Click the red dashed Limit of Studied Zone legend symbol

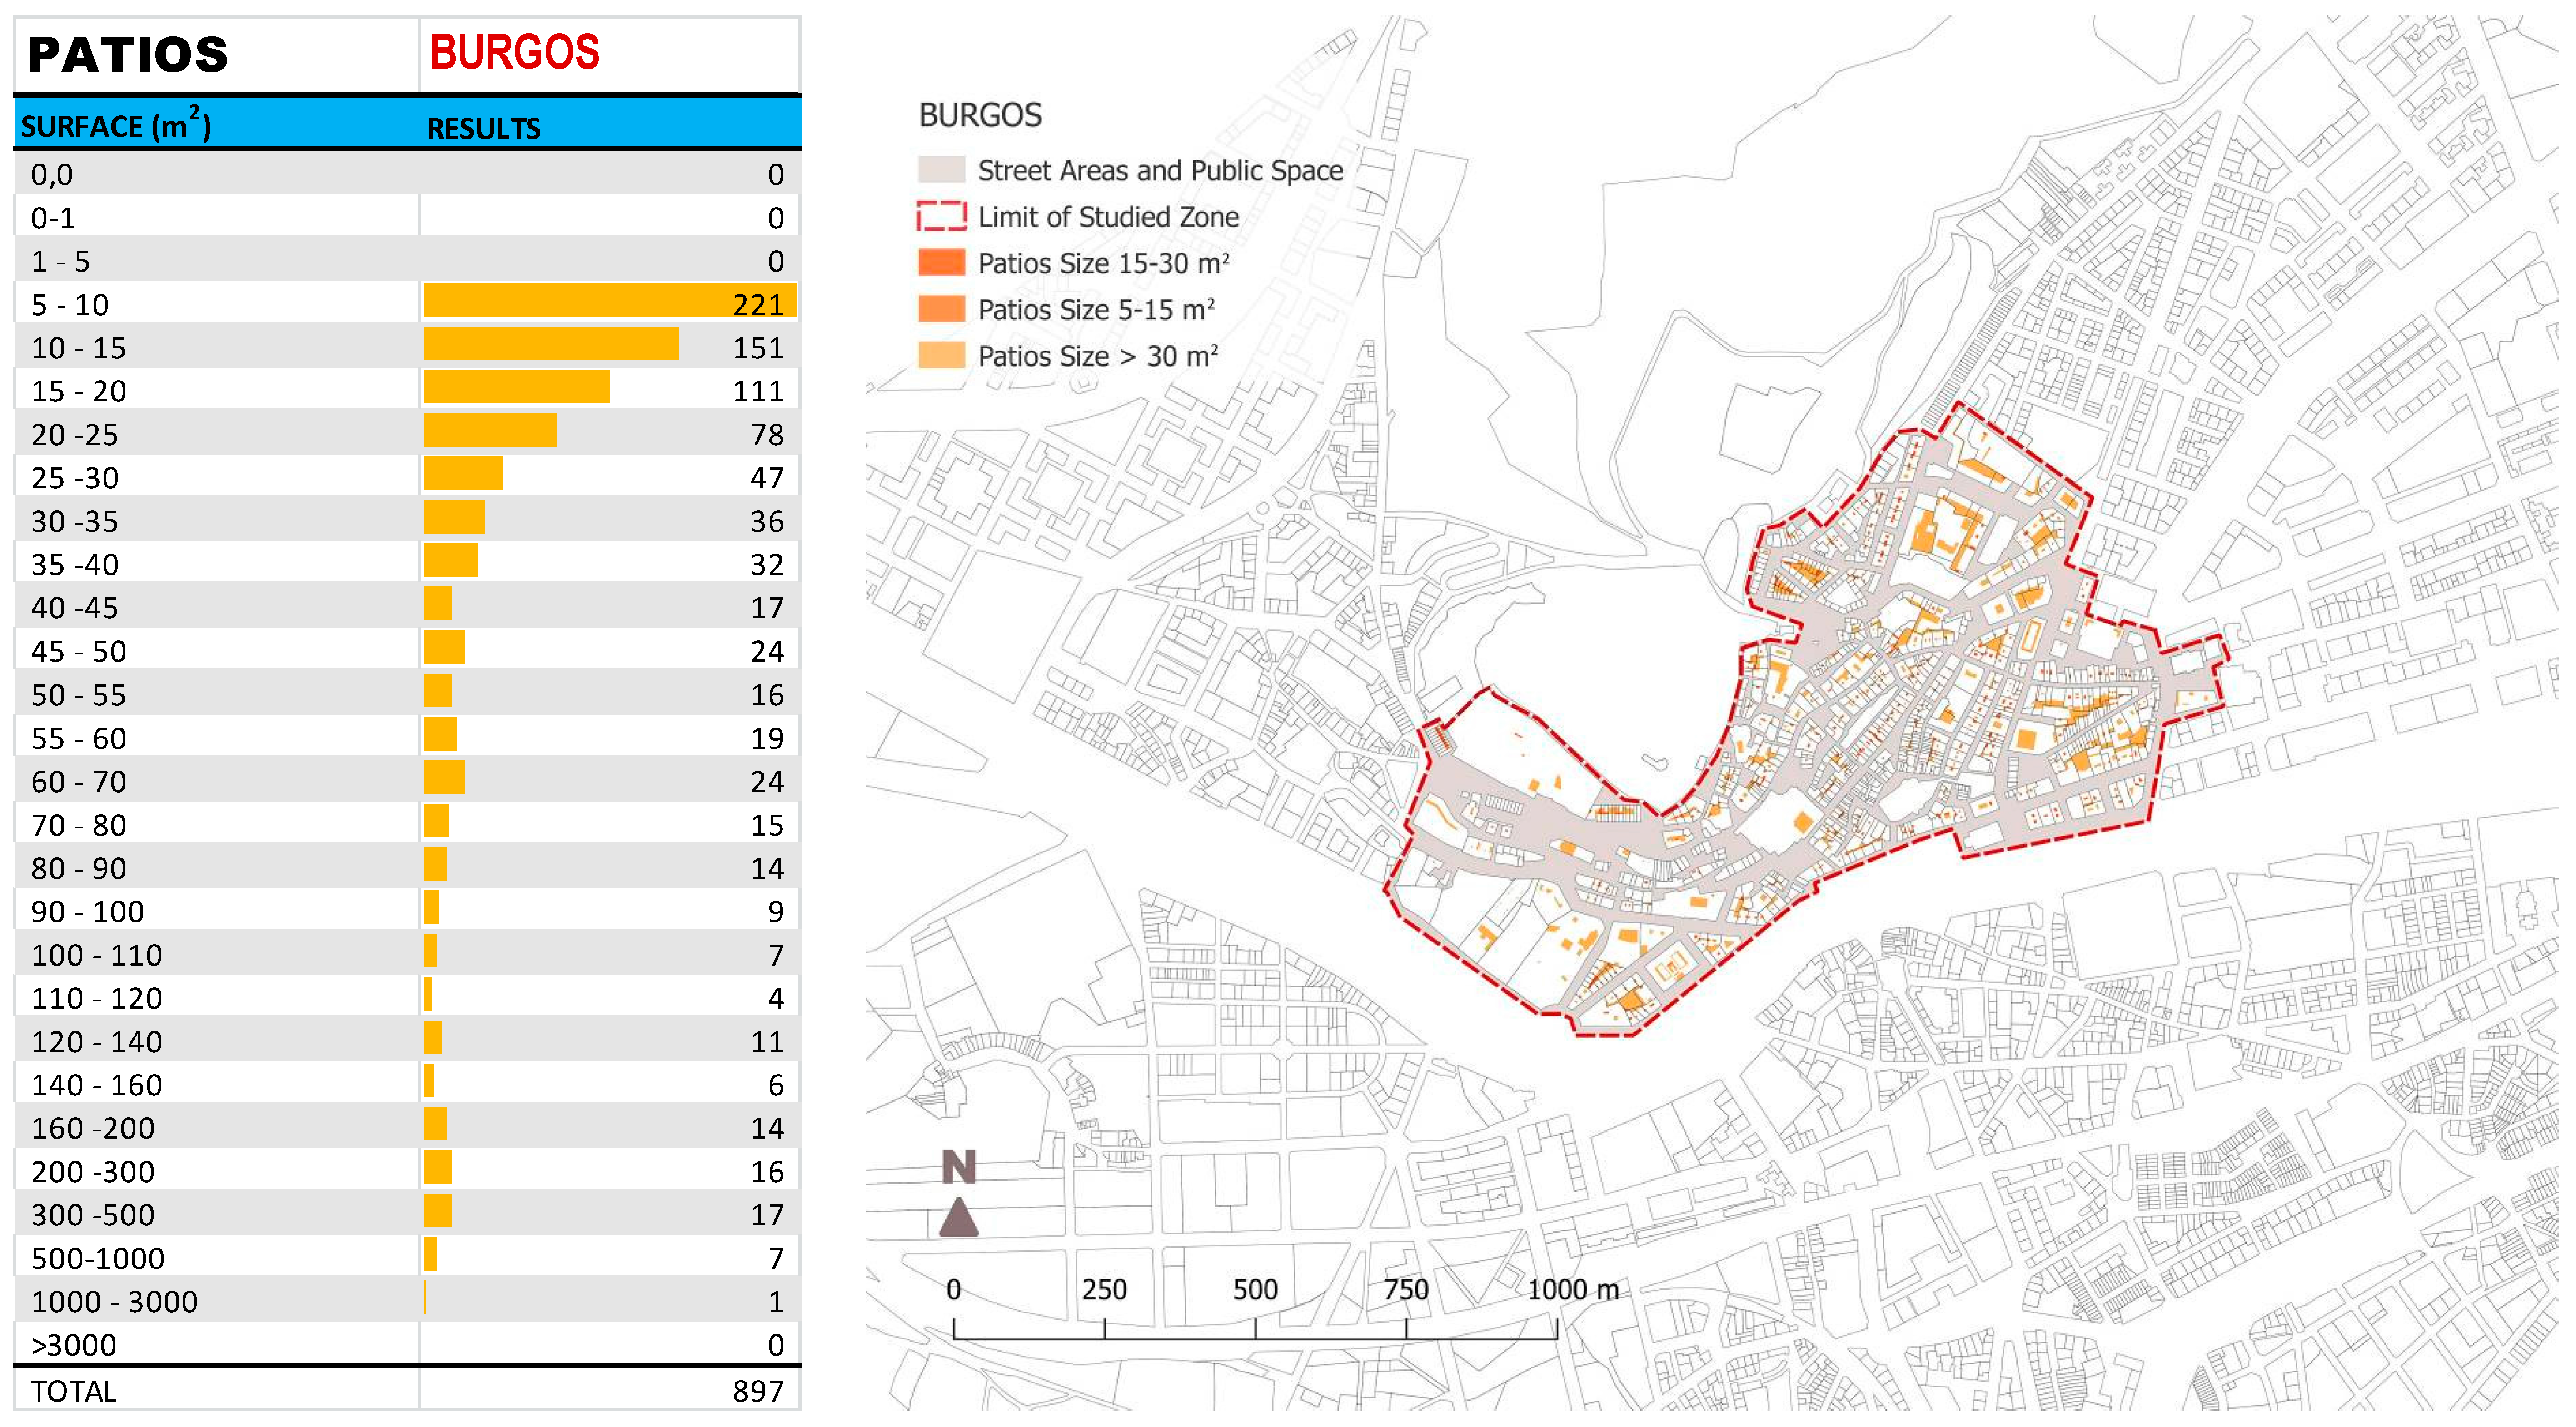pos(941,217)
